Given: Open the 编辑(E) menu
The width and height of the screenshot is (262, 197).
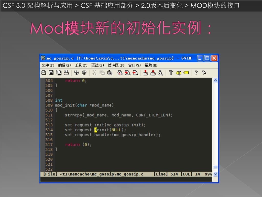Looking at the screenshot, I should coord(64,65).
